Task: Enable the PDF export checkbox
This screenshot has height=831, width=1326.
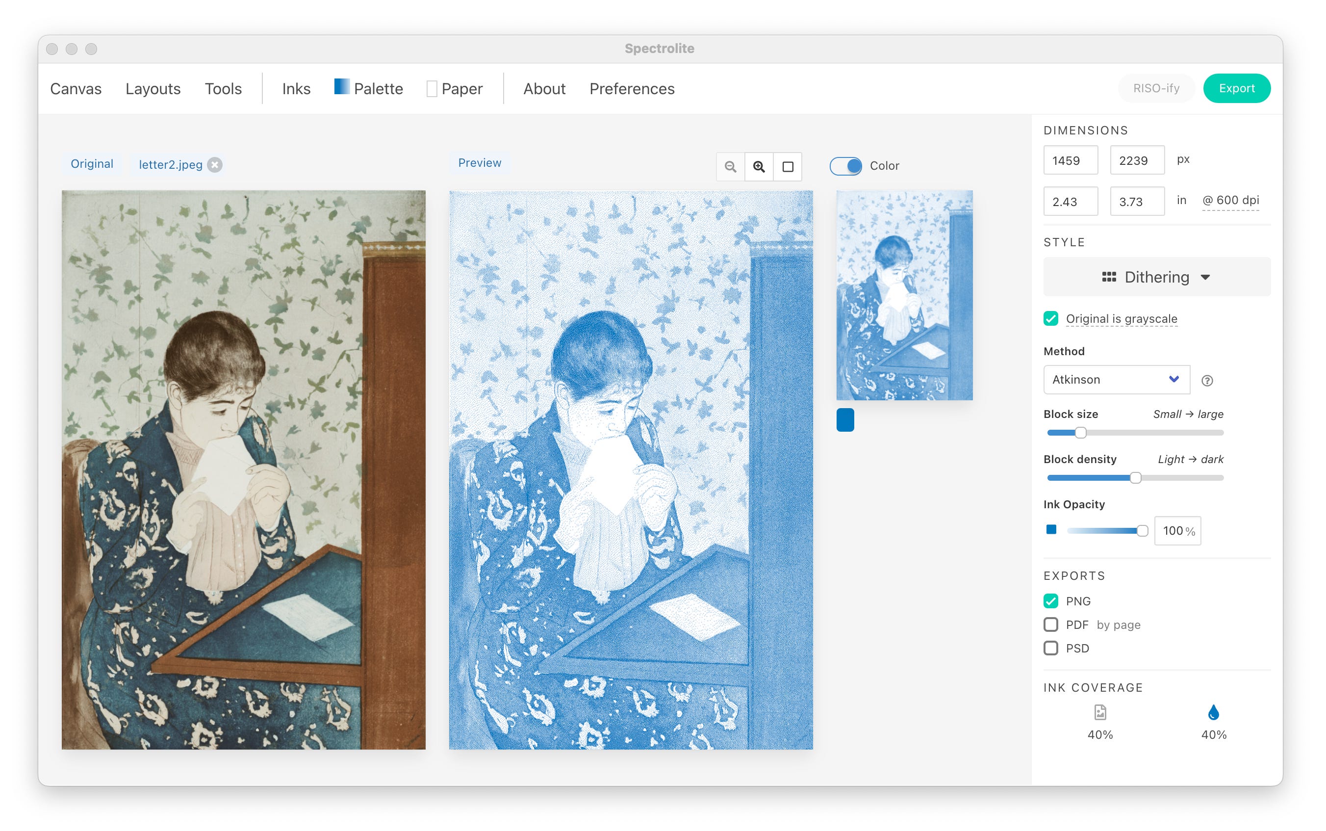Action: (x=1051, y=624)
